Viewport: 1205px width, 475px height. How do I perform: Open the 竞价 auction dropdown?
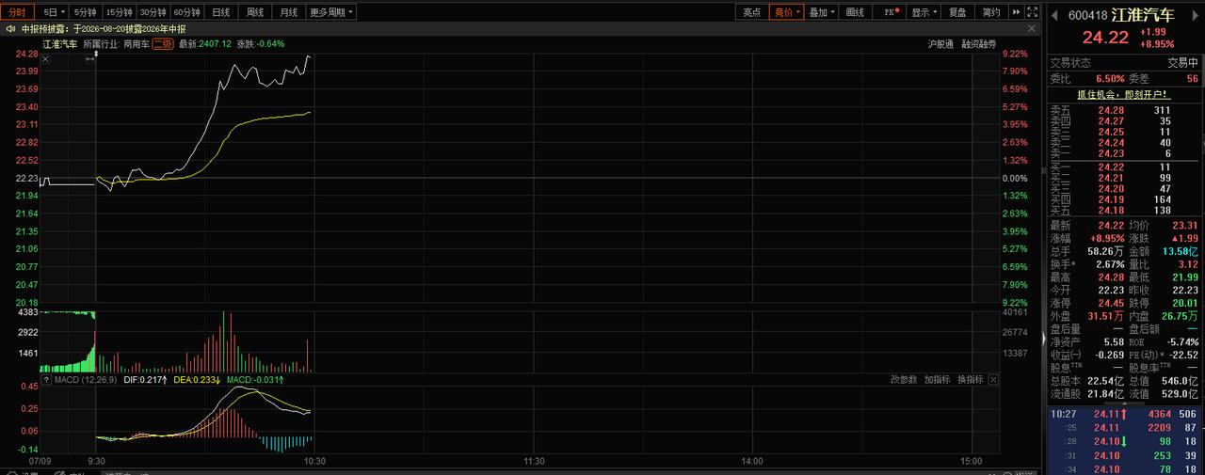click(785, 12)
